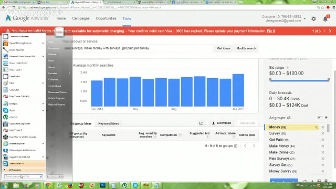336x189 pixels.
Task: Expand All Programs in Start menu
Action: [x=24, y=170]
